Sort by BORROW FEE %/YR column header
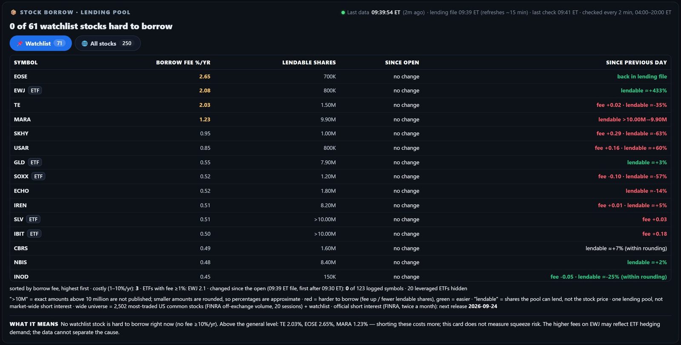This screenshot has height=345, width=681. click(x=183, y=63)
